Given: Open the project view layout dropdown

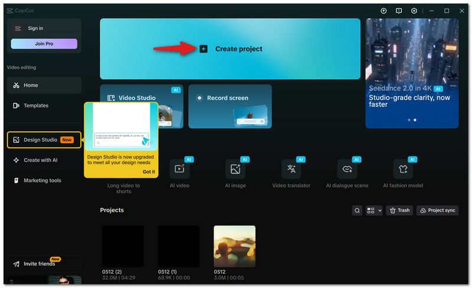Looking at the screenshot, I should (374, 211).
